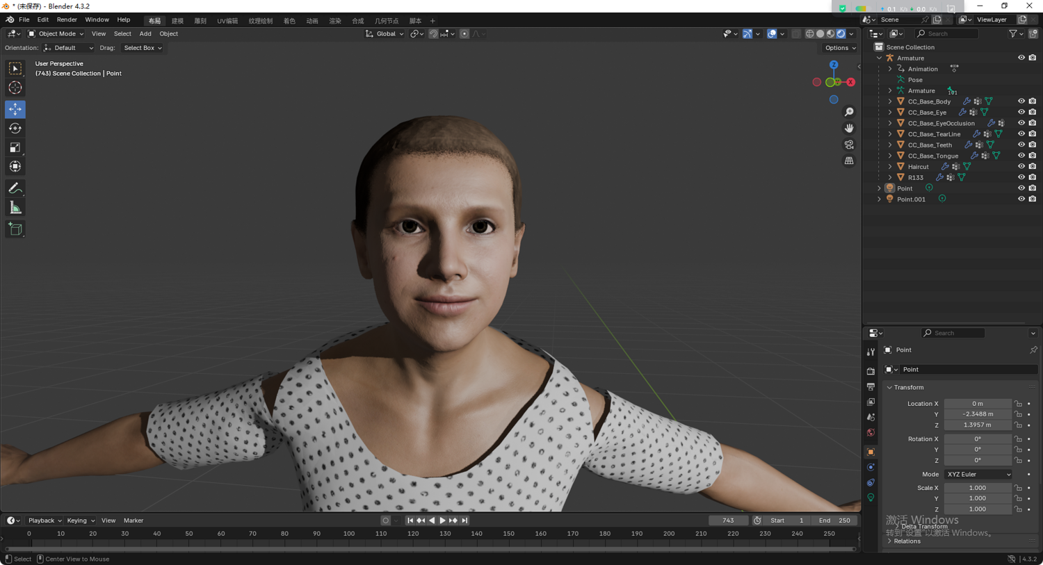This screenshot has width=1043, height=565.
Task: Hide CC_Base_Body in viewport
Action: pyautogui.click(x=1021, y=101)
